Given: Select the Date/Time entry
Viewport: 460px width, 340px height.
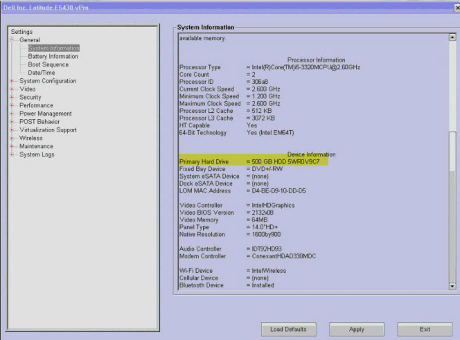Looking at the screenshot, I should click(x=41, y=73).
